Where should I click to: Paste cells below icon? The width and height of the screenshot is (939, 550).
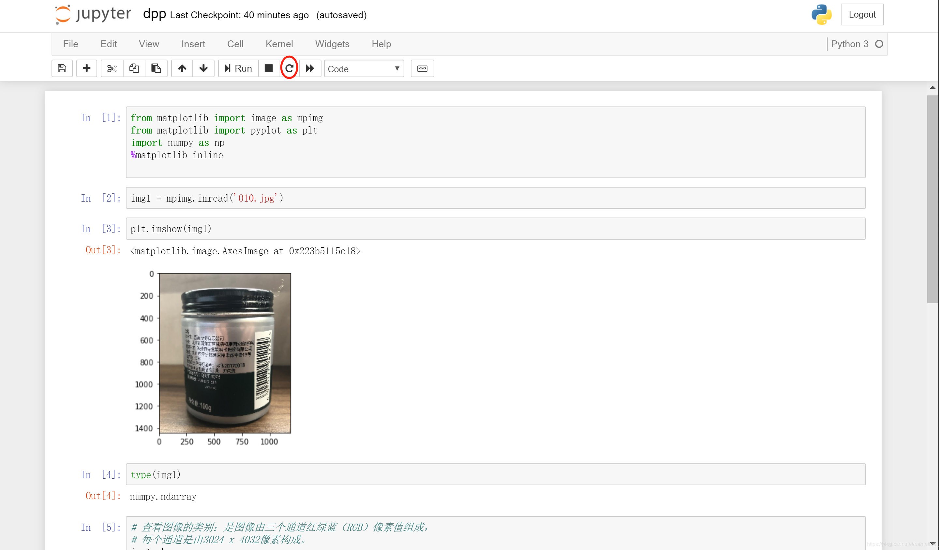[156, 68]
